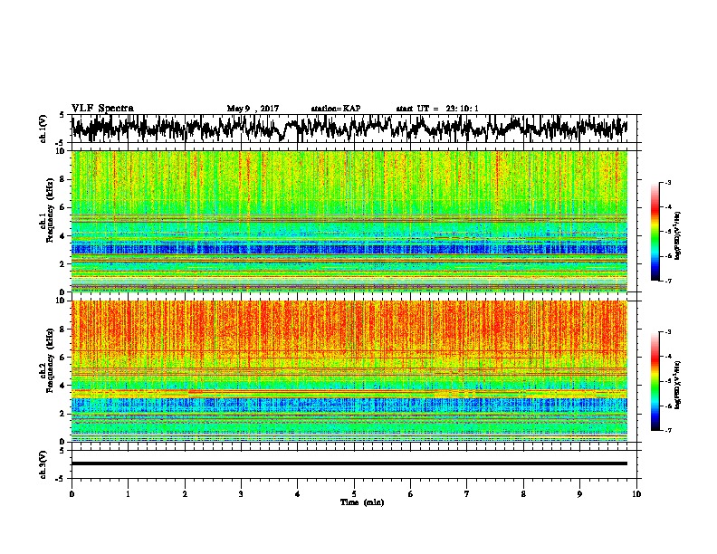Click the "ch.1(V)" waveform axis label

coord(43,129)
